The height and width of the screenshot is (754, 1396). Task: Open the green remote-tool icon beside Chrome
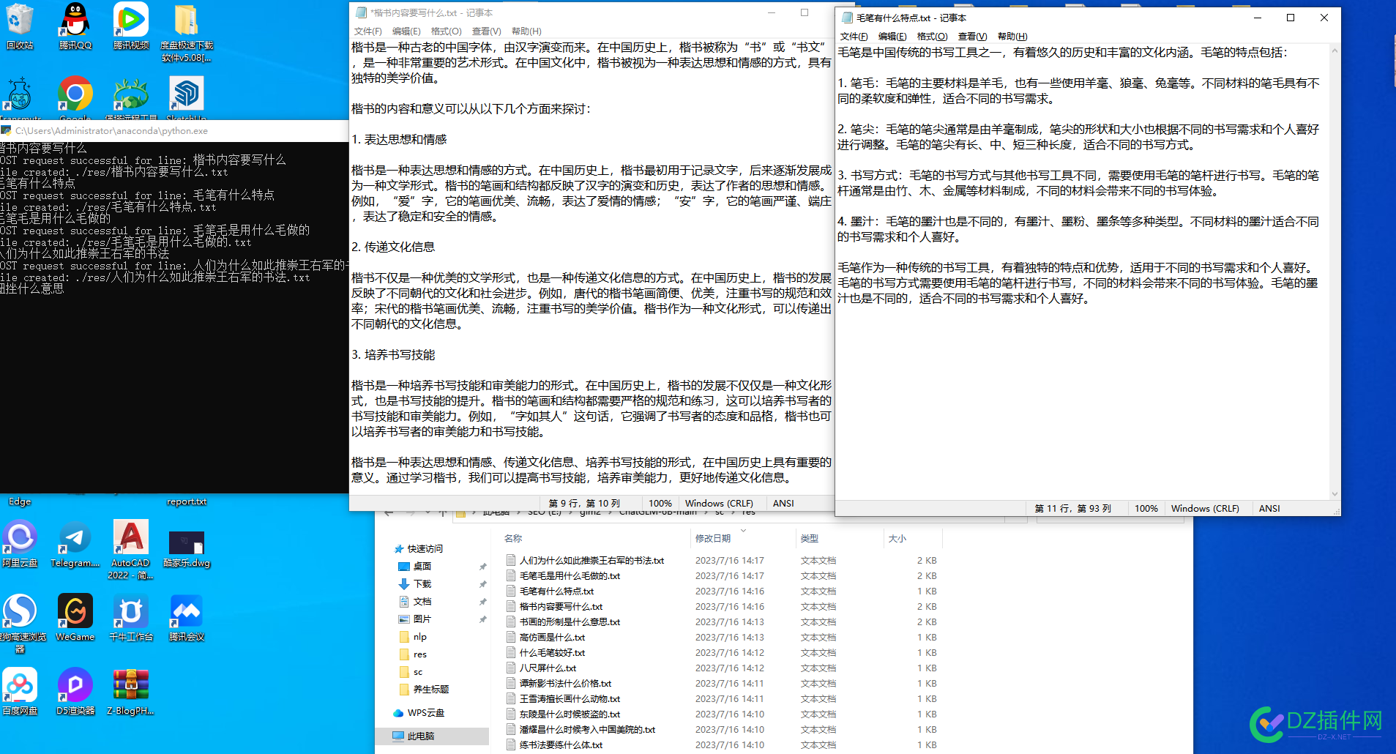(x=131, y=97)
